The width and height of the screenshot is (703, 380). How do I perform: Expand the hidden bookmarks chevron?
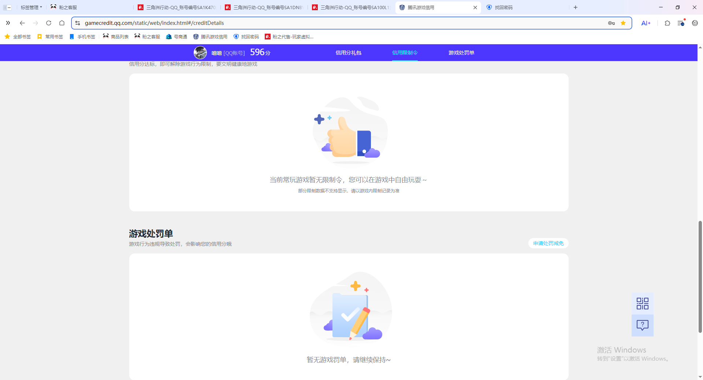(x=8, y=23)
